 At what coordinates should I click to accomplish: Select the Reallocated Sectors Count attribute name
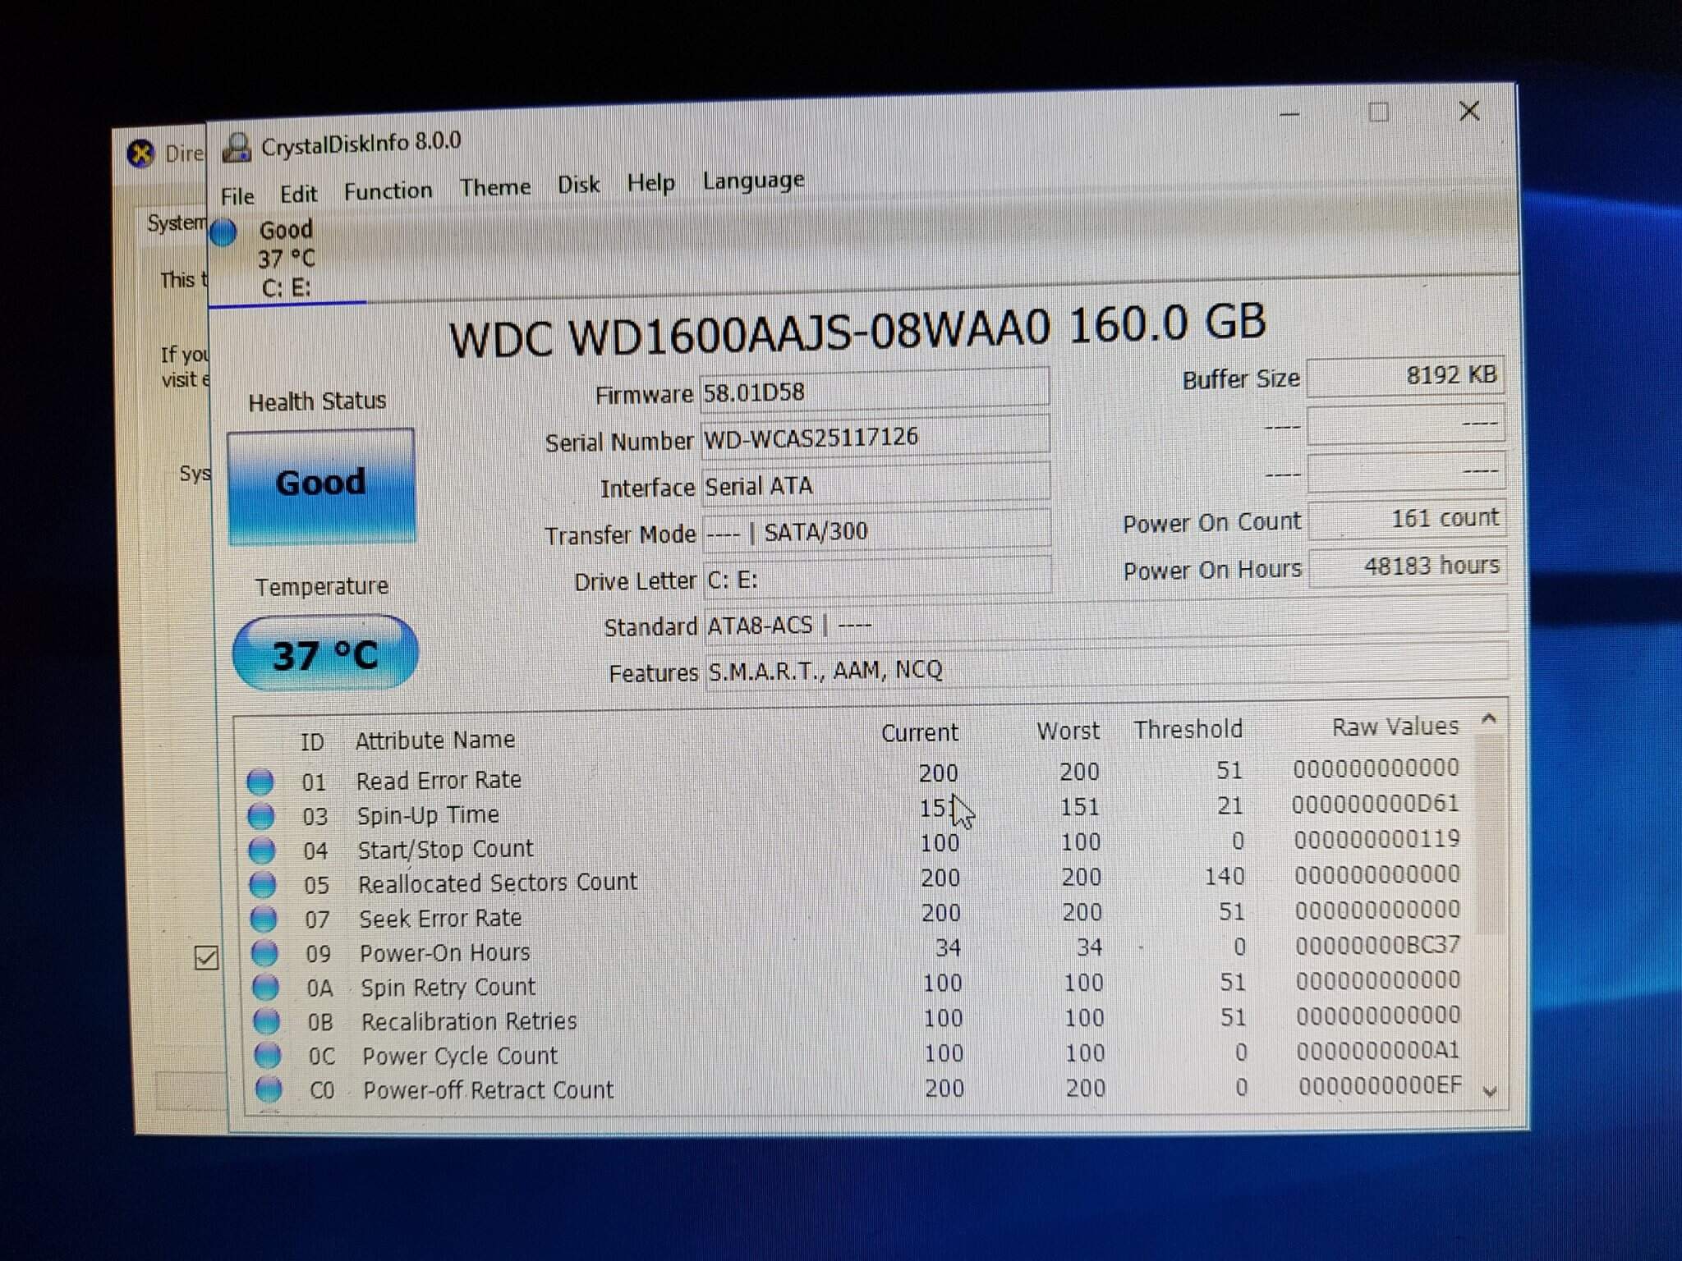pyautogui.click(x=498, y=883)
